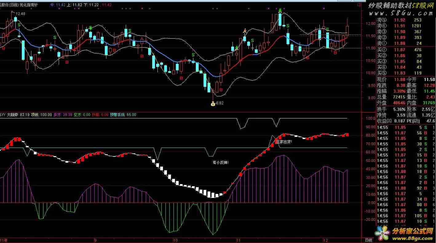Click the 8.82 low price label
This screenshot has width=436, height=243.
[220, 103]
